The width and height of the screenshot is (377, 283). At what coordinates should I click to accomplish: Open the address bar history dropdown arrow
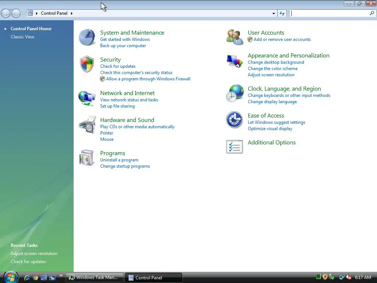pos(274,14)
